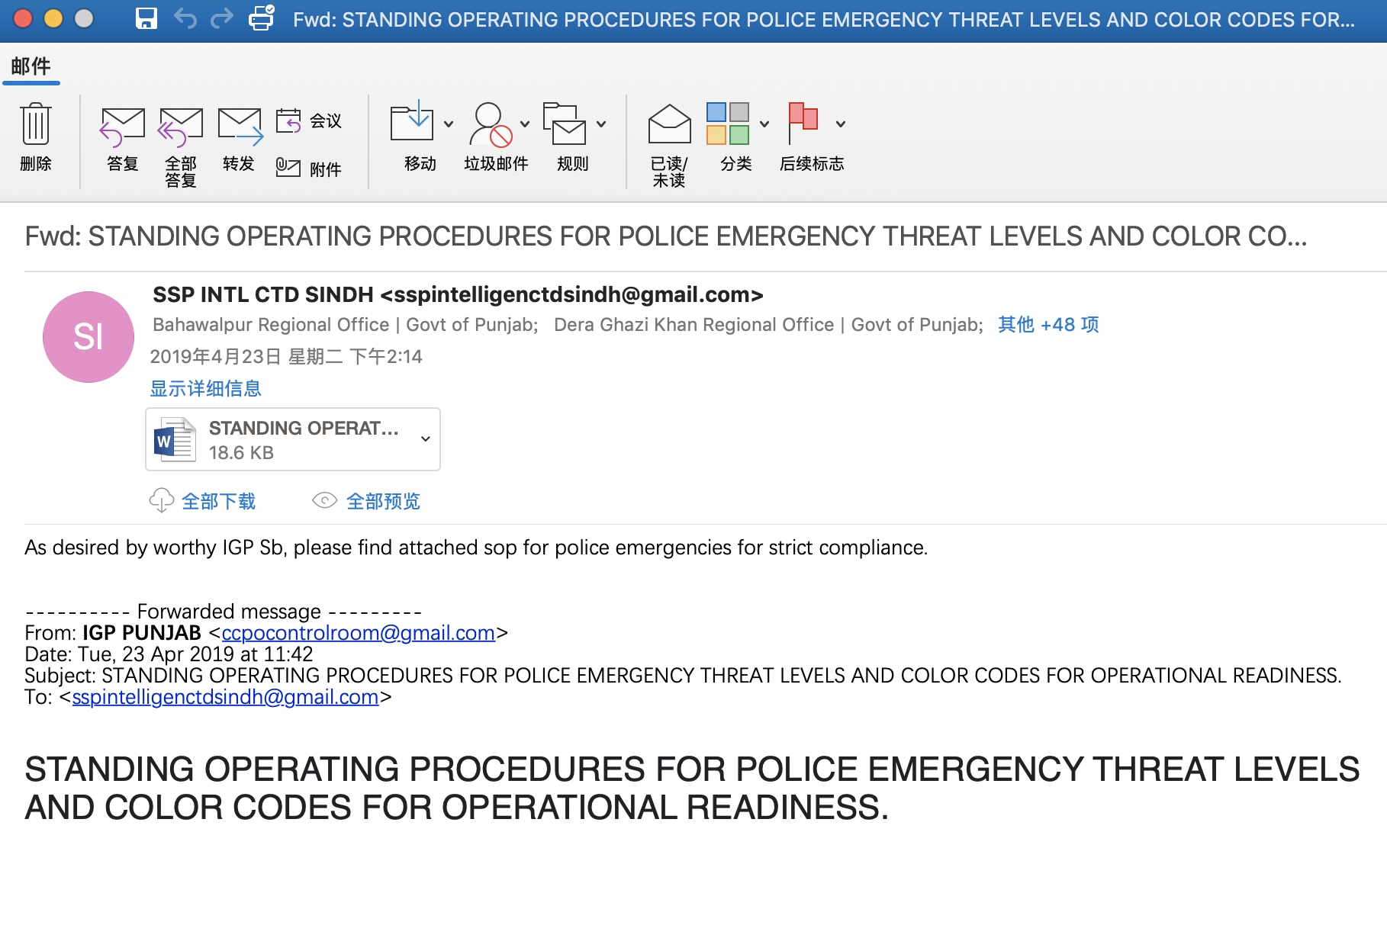Click the bold 'IGP PUNJAB' sender name
The height and width of the screenshot is (938, 1387).
(142, 633)
